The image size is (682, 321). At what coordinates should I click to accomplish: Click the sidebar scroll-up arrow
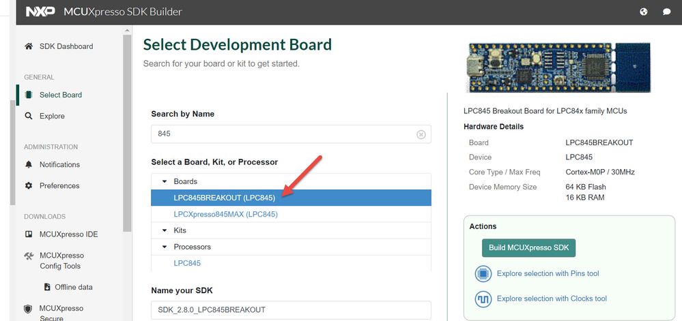(x=127, y=31)
